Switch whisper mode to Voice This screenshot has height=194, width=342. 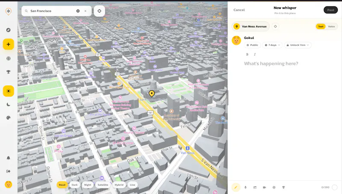(x=331, y=26)
